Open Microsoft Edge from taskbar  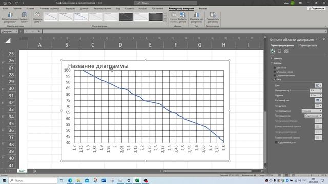click(70, 180)
